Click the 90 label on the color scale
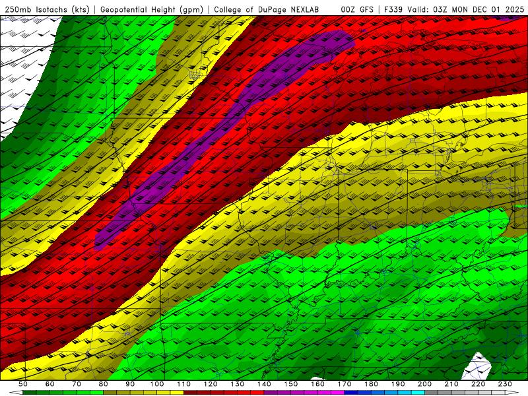Image resolution: width=528 pixels, height=396 pixels. [x=129, y=384]
